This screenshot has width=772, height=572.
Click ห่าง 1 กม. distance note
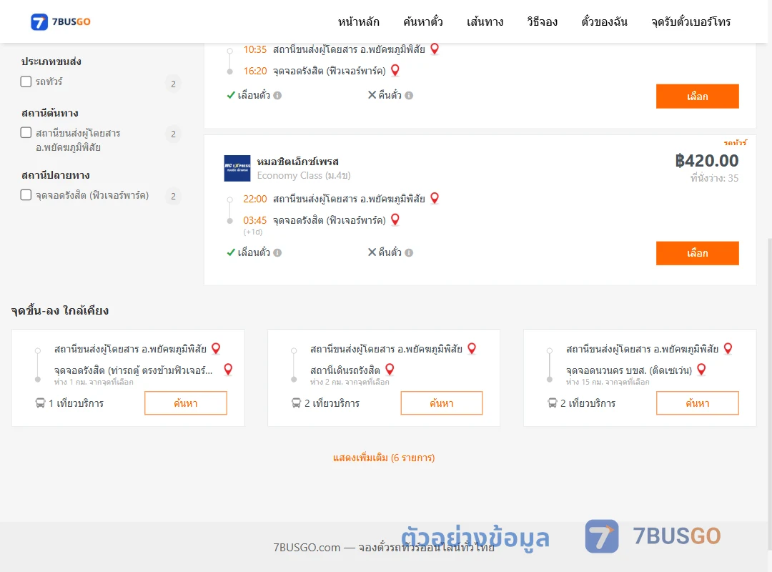[x=94, y=382]
